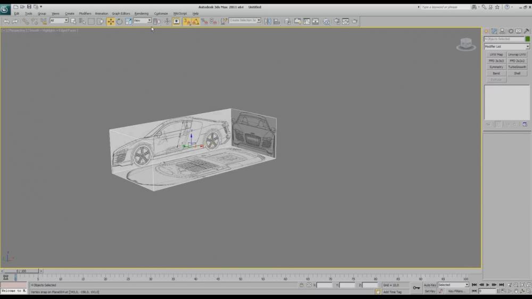Image resolution: width=532 pixels, height=299 pixels.
Task: Open the All selection filter dropdown
Action: pyautogui.click(x=59, y=21)
